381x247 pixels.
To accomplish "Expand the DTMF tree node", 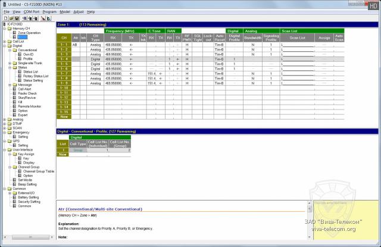I will pos(4,124).
